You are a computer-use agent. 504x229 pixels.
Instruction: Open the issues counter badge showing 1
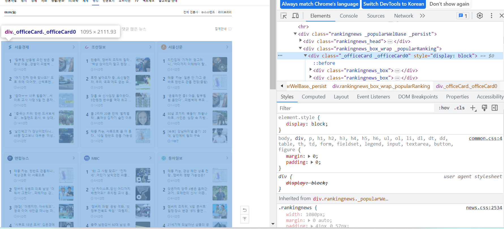pyautogui.click(x=463, y=16)
